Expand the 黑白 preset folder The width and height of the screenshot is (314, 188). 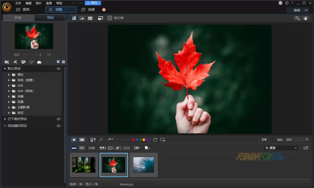[x=9, y=75]
